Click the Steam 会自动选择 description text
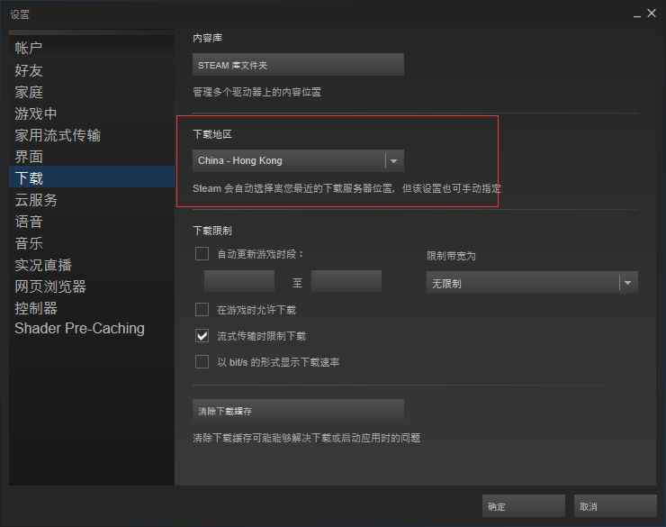The width and height of the screenshot is (666, 527). [x=346, y=188]
